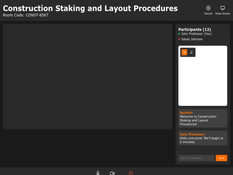Click the 'Participants (12)' heading
The width and height of the screenshot is (233, 175).
point(195,29)
